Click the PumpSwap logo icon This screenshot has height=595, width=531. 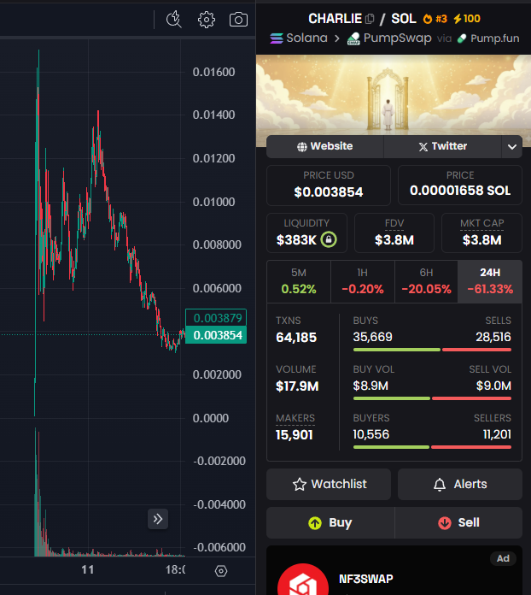353,38
